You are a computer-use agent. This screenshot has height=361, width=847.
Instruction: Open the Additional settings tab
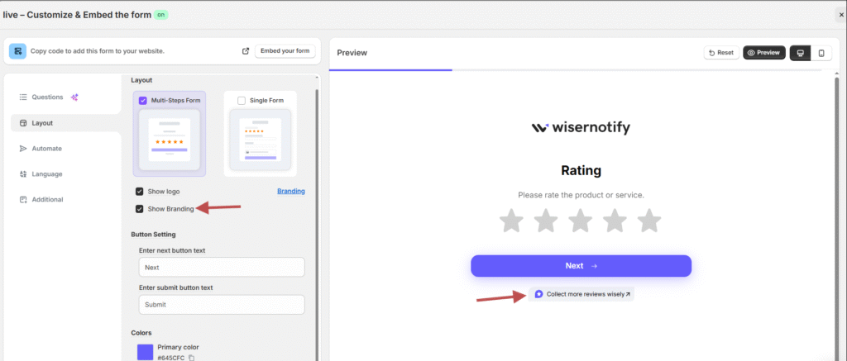click(47, 200)
